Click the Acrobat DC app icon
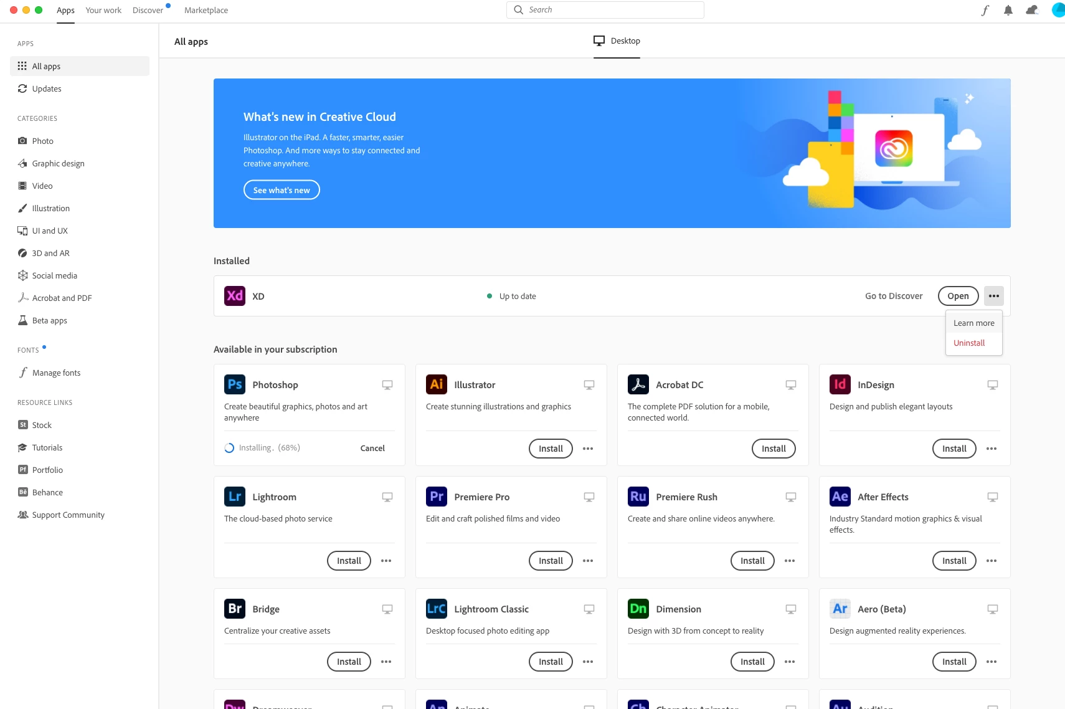Image resolution: width=1065 pixels, height=709 pixels. coord(638,384)
